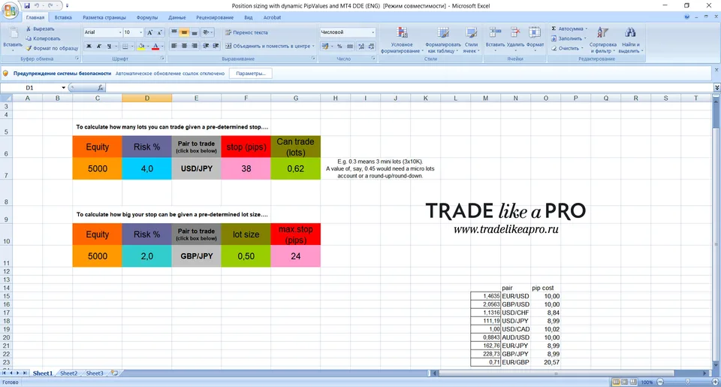721x387 pixels.
Task: Open Стили ячеек cell styles
Action: click(471, 40)
